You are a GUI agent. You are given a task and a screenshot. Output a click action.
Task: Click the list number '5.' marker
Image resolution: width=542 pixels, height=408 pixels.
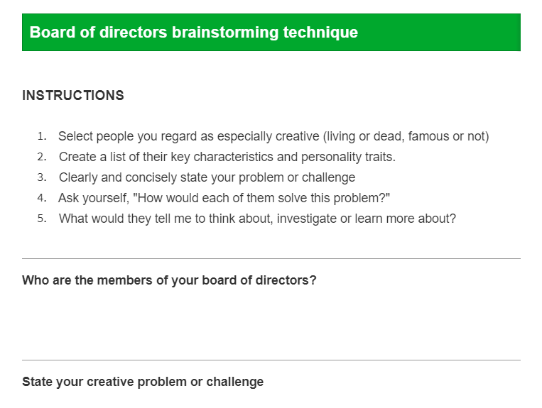click(x=42, y=219)
